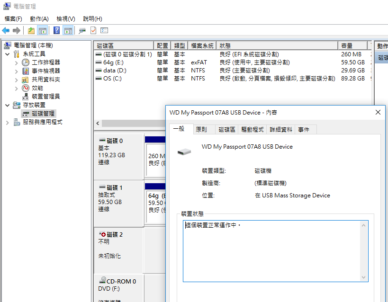
Task: Expand the 效能 node
Action: (x=16, y=89)
